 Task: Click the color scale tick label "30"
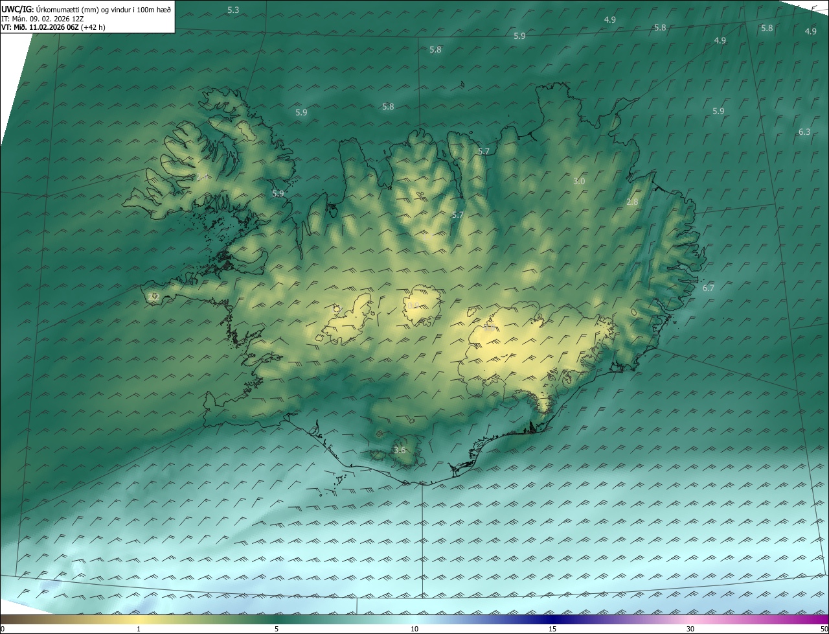click(x=690, y=629)
